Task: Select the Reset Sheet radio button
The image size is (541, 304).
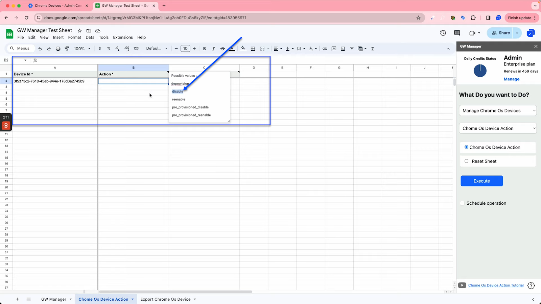Action: click(x=466, y=161)
